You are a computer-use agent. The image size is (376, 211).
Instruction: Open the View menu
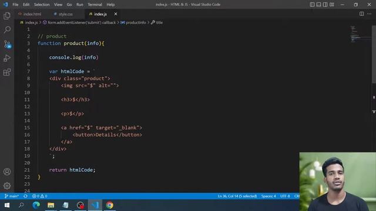(58, 4)
